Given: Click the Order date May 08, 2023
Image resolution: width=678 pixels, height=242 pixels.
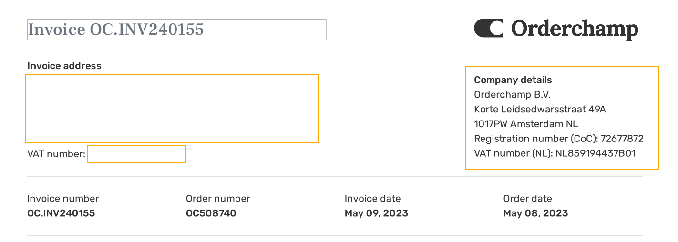Looking at the screenshot, I should (535, 213).
